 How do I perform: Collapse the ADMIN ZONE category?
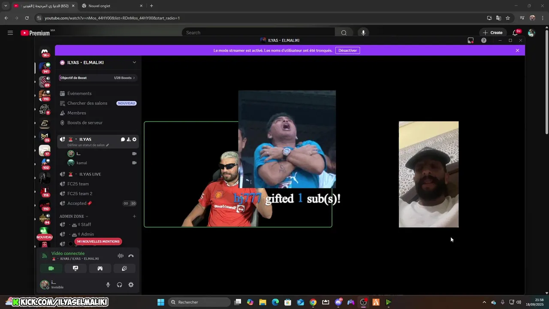click(74, 216)
